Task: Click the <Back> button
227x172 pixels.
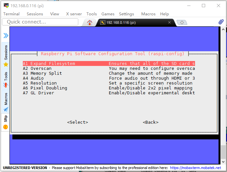Action: pyautogui.click(x=151, y=122)
